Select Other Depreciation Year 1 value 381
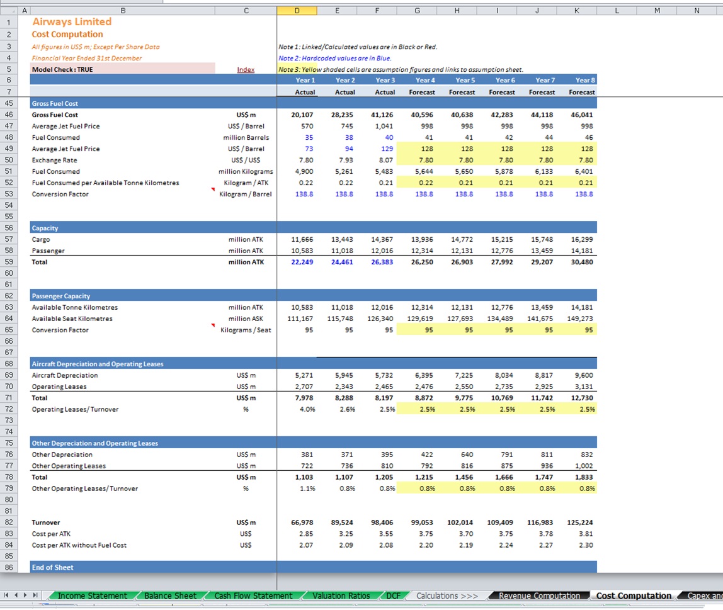This screenshot has width=723, height=610. pyautogui.click(x=307, y=455)
